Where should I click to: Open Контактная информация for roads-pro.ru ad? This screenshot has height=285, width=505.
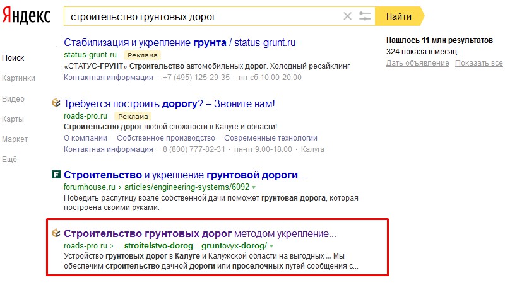click(109, 149)
